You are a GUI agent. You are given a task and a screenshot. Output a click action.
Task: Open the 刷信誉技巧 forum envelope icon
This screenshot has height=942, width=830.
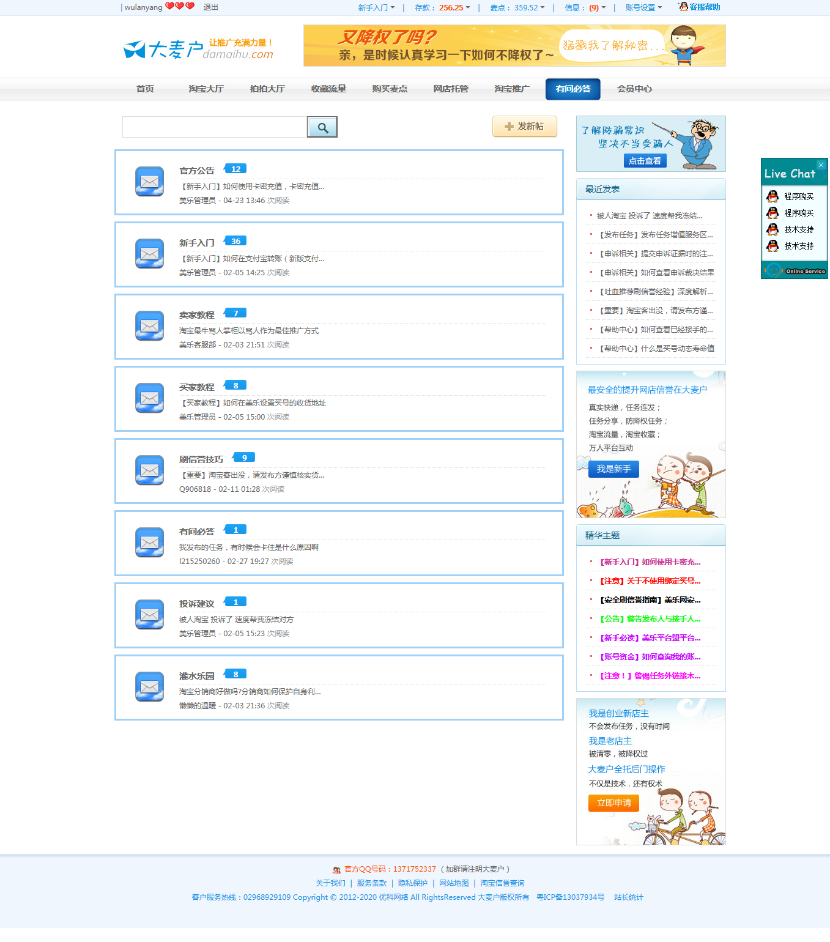pos(149,470)
